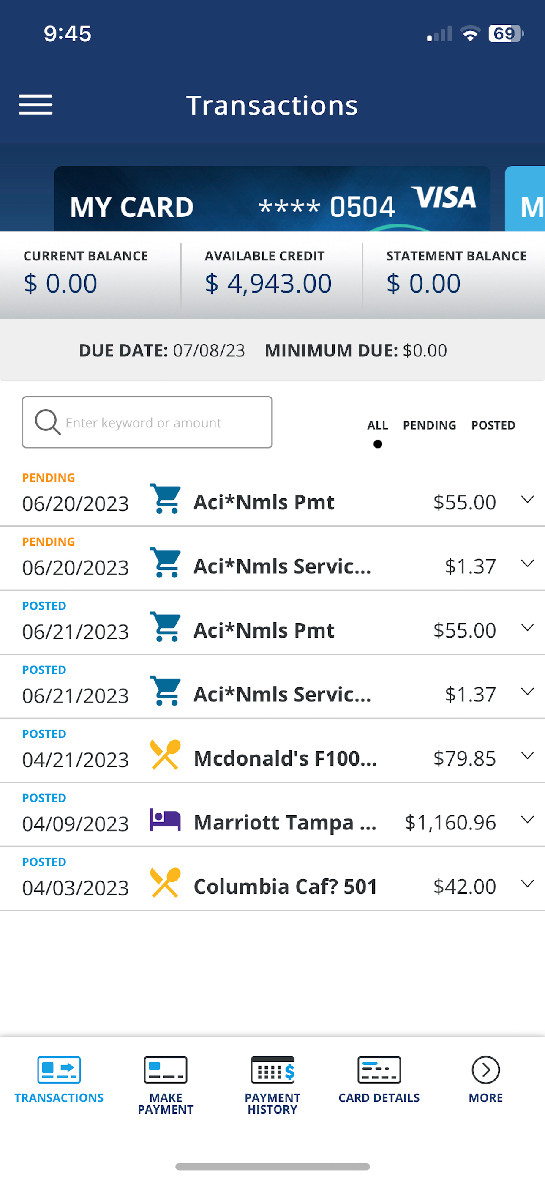The width and height of the screenshot is (545, 1182).
Task: Open Card Details icon
Action: (379, 1070)
